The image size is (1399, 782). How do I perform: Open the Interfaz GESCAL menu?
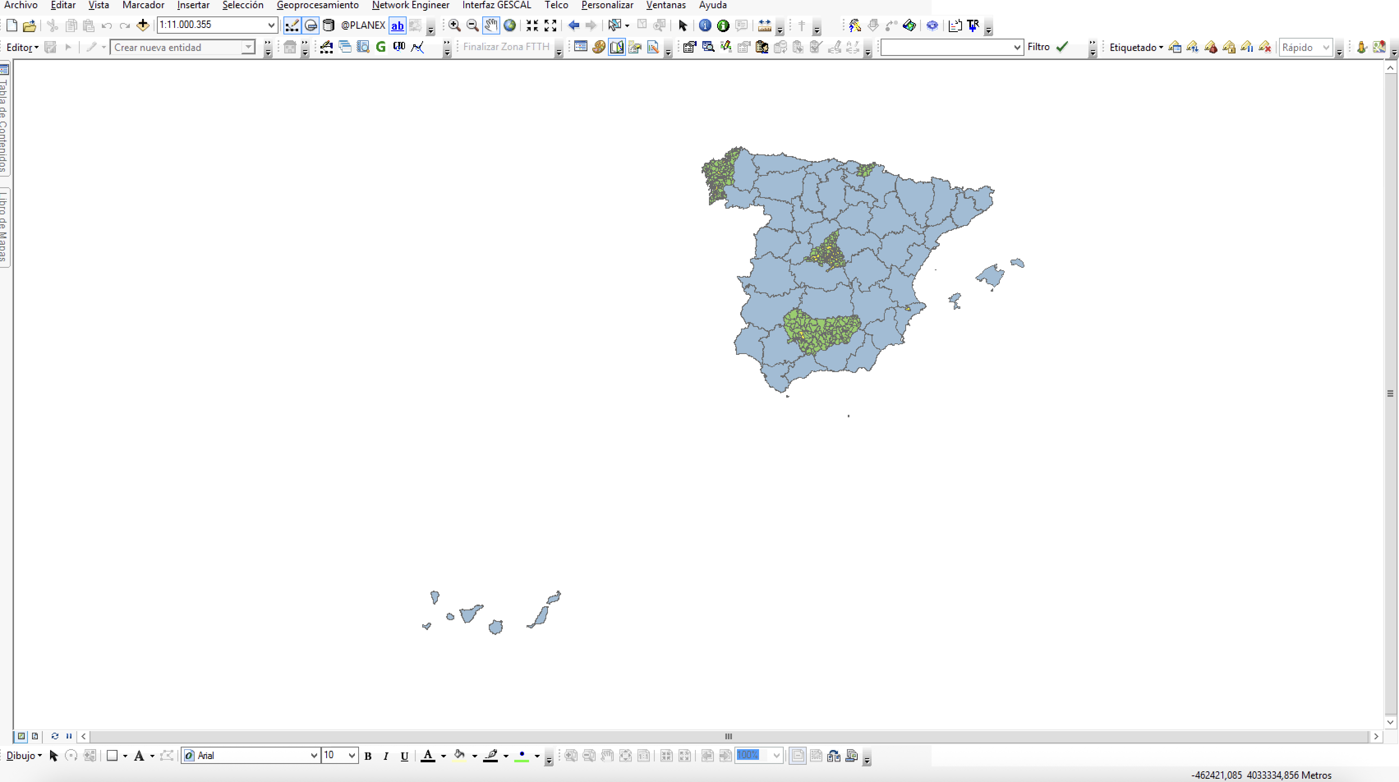(496, 5)
